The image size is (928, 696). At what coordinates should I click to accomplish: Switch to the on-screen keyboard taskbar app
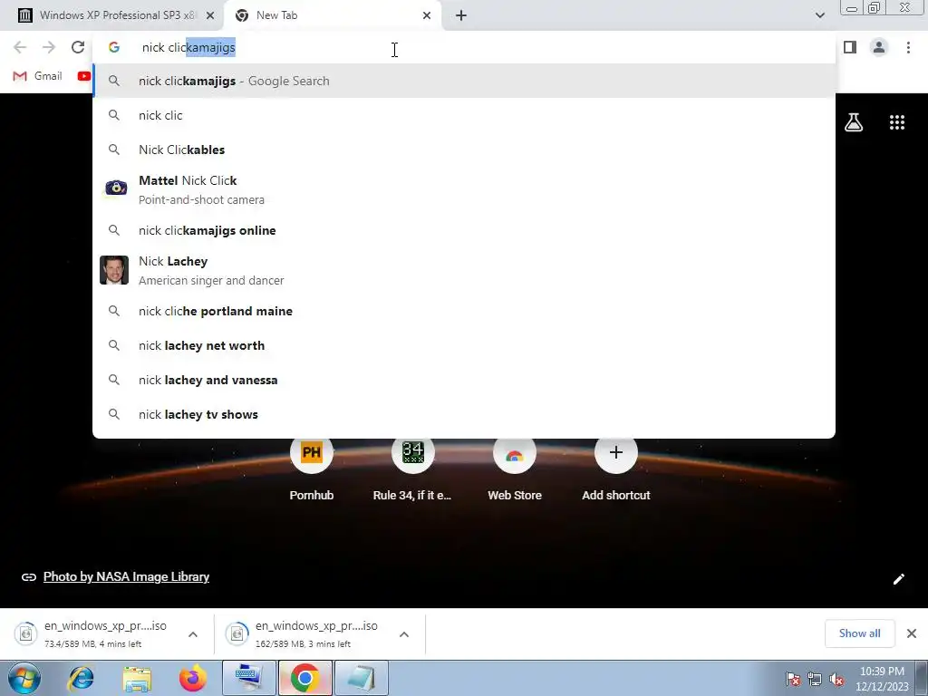(x=249, y=678)
